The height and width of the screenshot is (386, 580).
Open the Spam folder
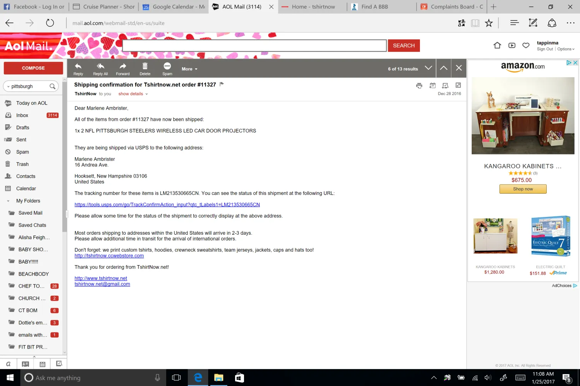tap(22, 152)
